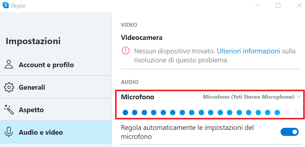Click the first microphone level dot
This screenshot has height=147, width=305.
coord(125,112)
